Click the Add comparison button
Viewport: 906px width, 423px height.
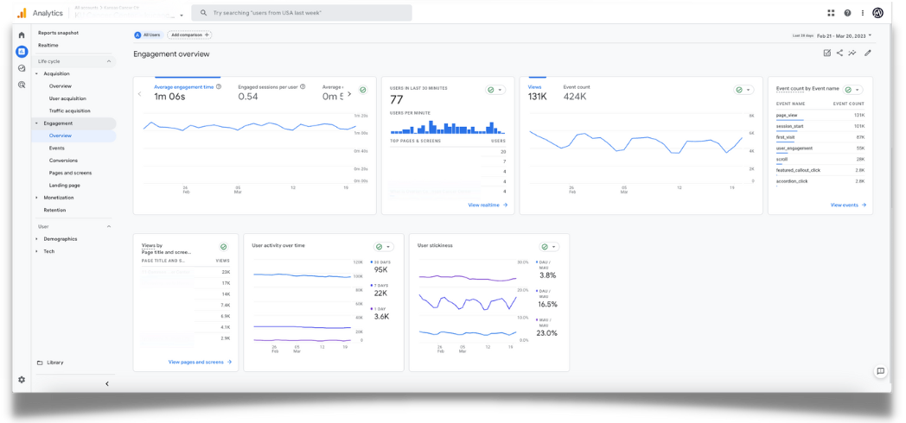coord(189,35)
